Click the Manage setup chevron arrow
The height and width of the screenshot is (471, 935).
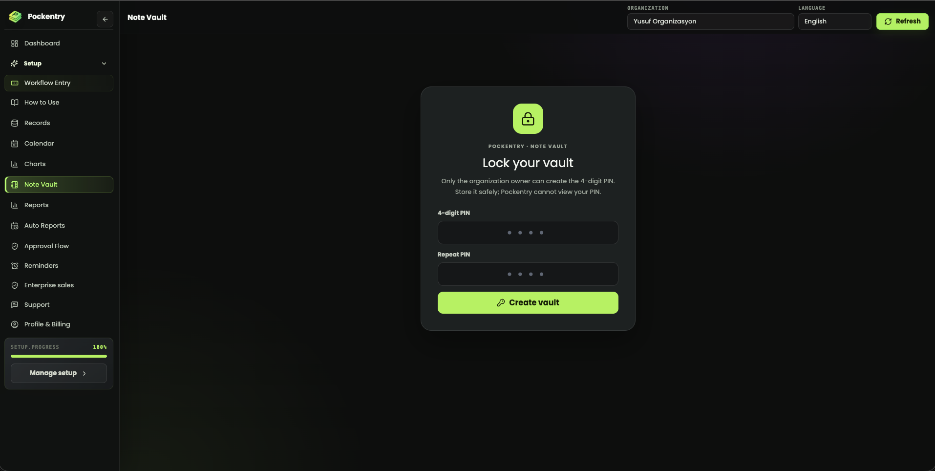click(85, 373)
